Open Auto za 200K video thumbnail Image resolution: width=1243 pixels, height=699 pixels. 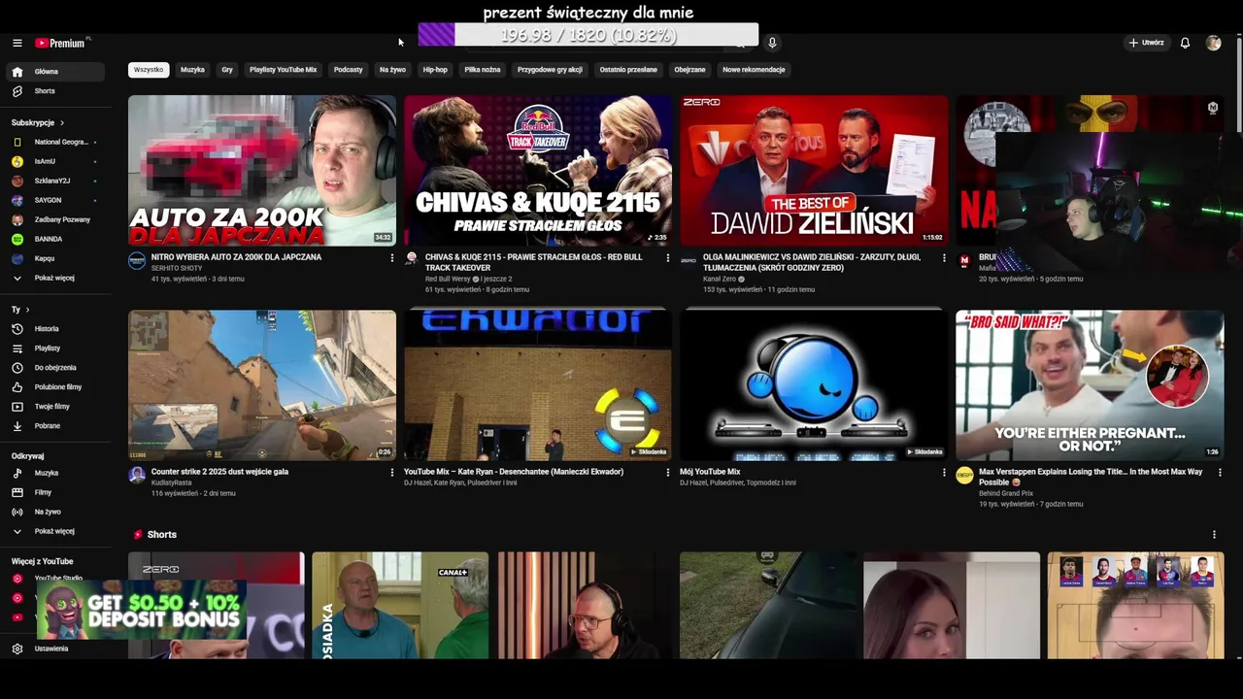click(262, 171)
